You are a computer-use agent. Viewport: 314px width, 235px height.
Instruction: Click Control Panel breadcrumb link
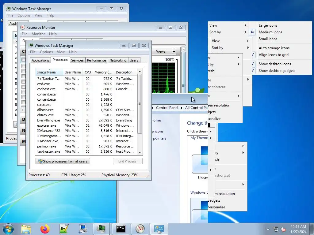point(167,108)
